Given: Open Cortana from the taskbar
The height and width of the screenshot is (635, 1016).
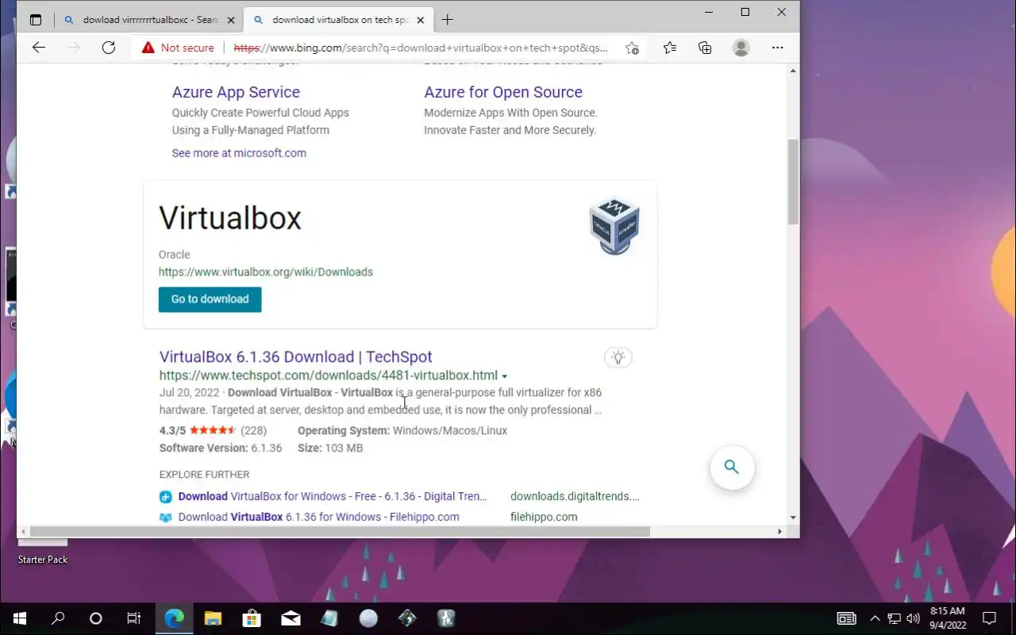Looking at the screenshot, I should [x=96, y=618].
